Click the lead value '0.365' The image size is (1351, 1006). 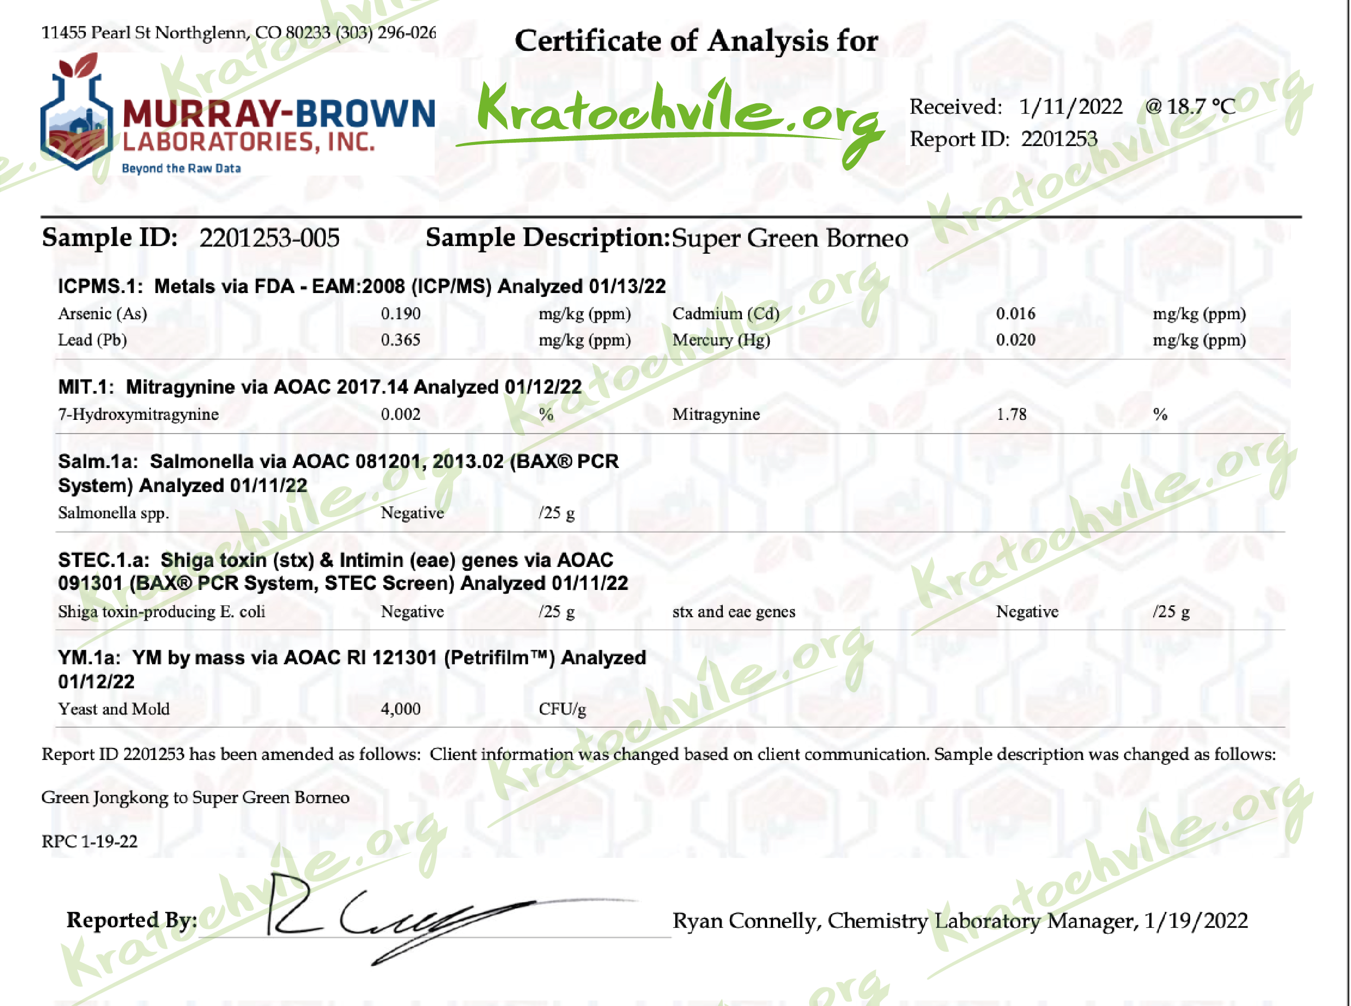pos(401,340)
